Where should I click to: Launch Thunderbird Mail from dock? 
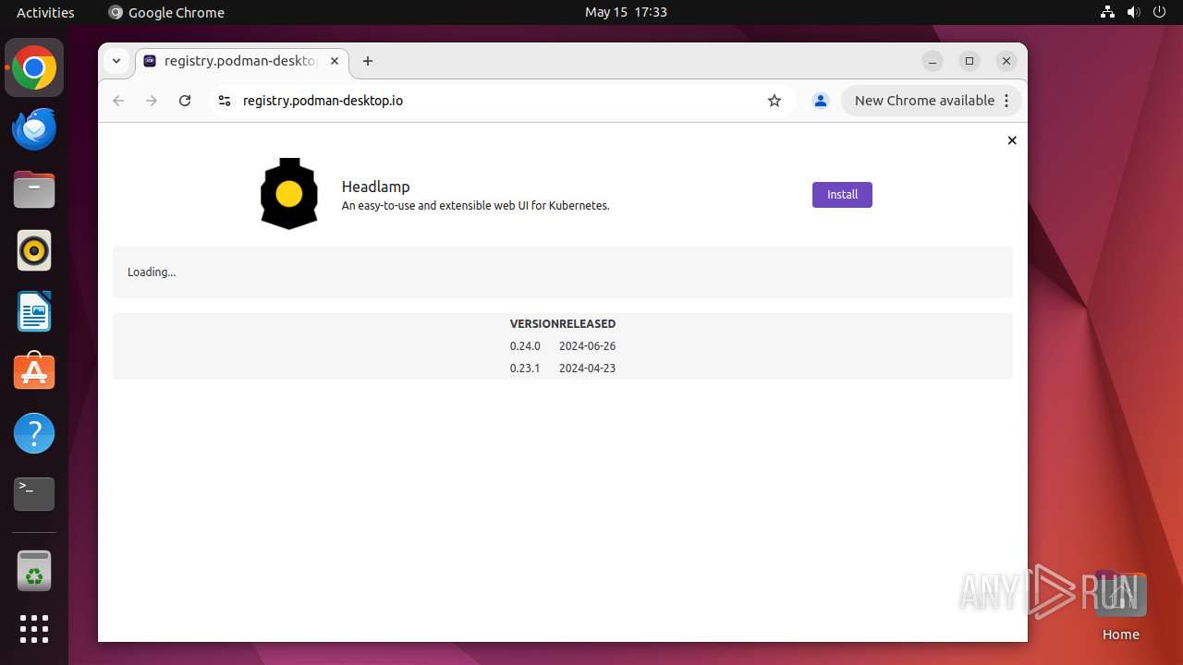[34, 129]
